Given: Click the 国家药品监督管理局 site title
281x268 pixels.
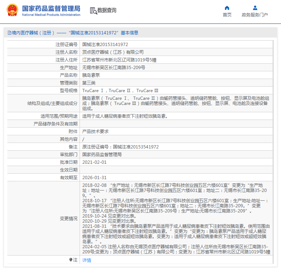Looking at the screenshot, I should pos(51,8).
